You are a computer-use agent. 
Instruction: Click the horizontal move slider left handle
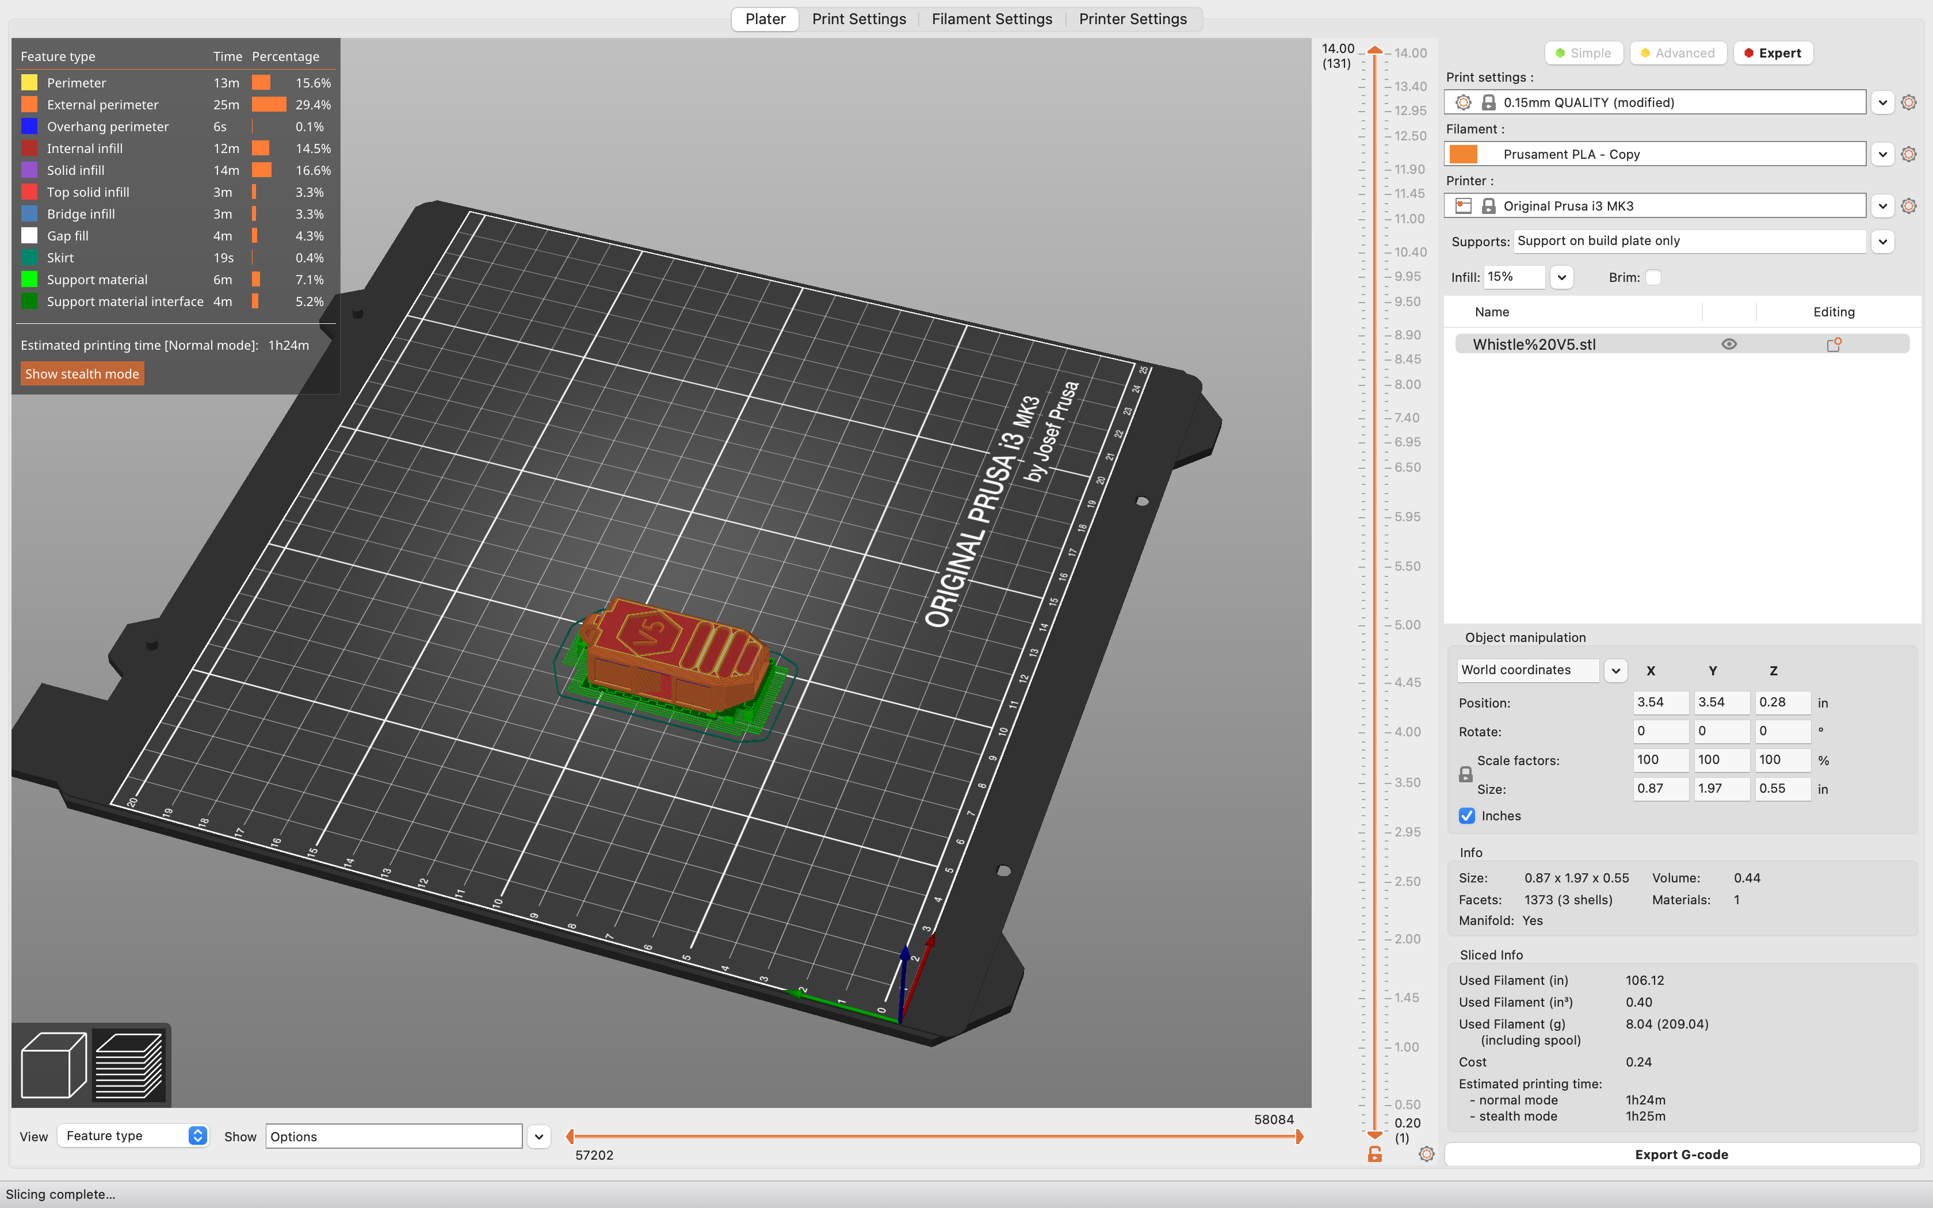pos(570,1136)
